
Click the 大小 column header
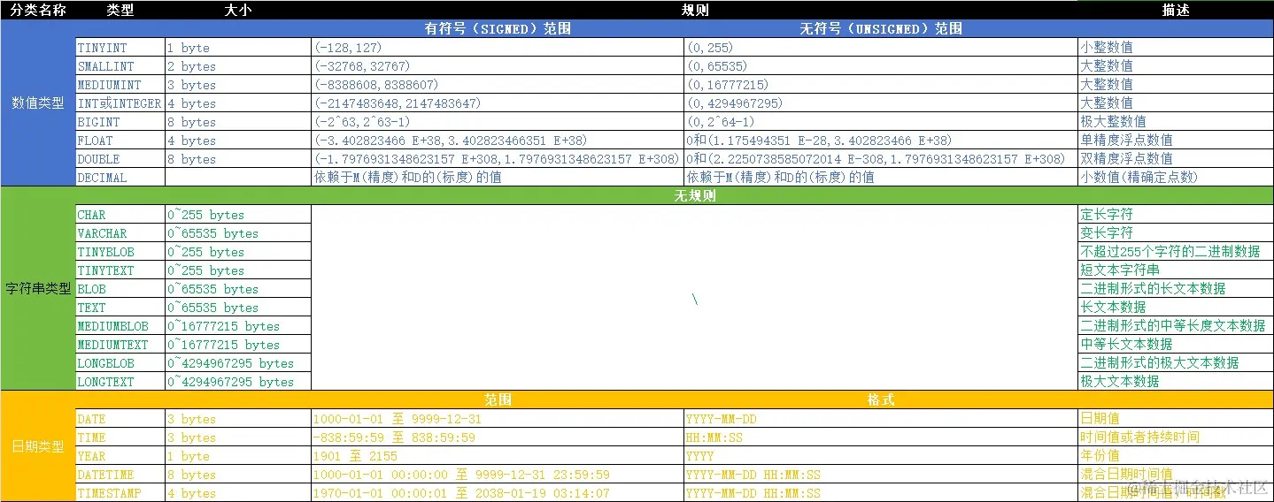(238, 10)
